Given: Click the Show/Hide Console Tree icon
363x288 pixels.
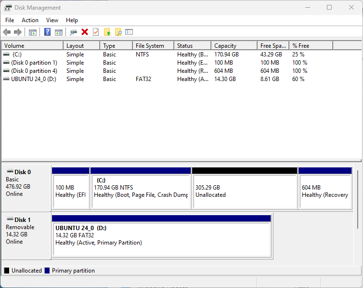Looking at the screenshot, I should click(x=33, y=32).
